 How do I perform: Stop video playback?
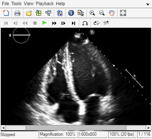click(35, 23)
